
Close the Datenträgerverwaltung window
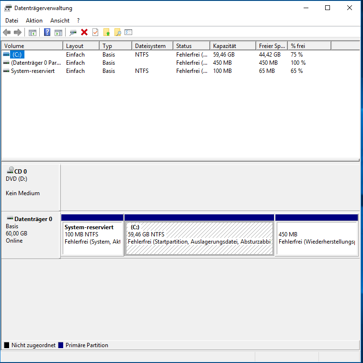click(350, 8)
